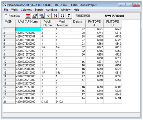Click the copy-from-cell arrow icon
The width and height of the screenshot is (143, 120).
[35, 16]
